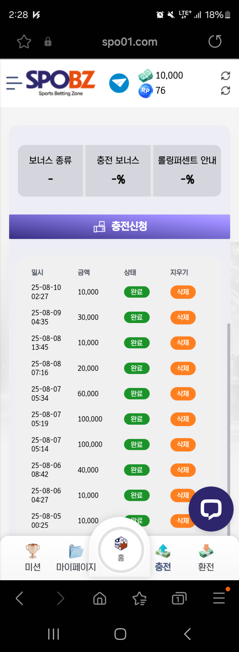
Task: Open 마이페이지 folder tab
Action: pos(76,557)
